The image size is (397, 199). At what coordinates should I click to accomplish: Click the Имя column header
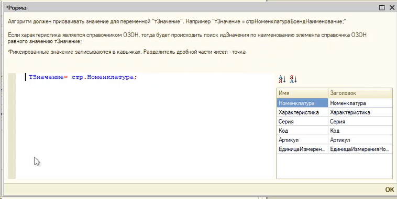(x=302, y=93)
